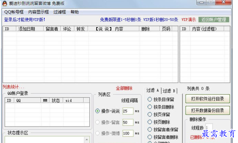This screenshot has height=143, width=238.
Task: Click the 操作-留言 interval field showing 50
Action: (x=128, y=122)
